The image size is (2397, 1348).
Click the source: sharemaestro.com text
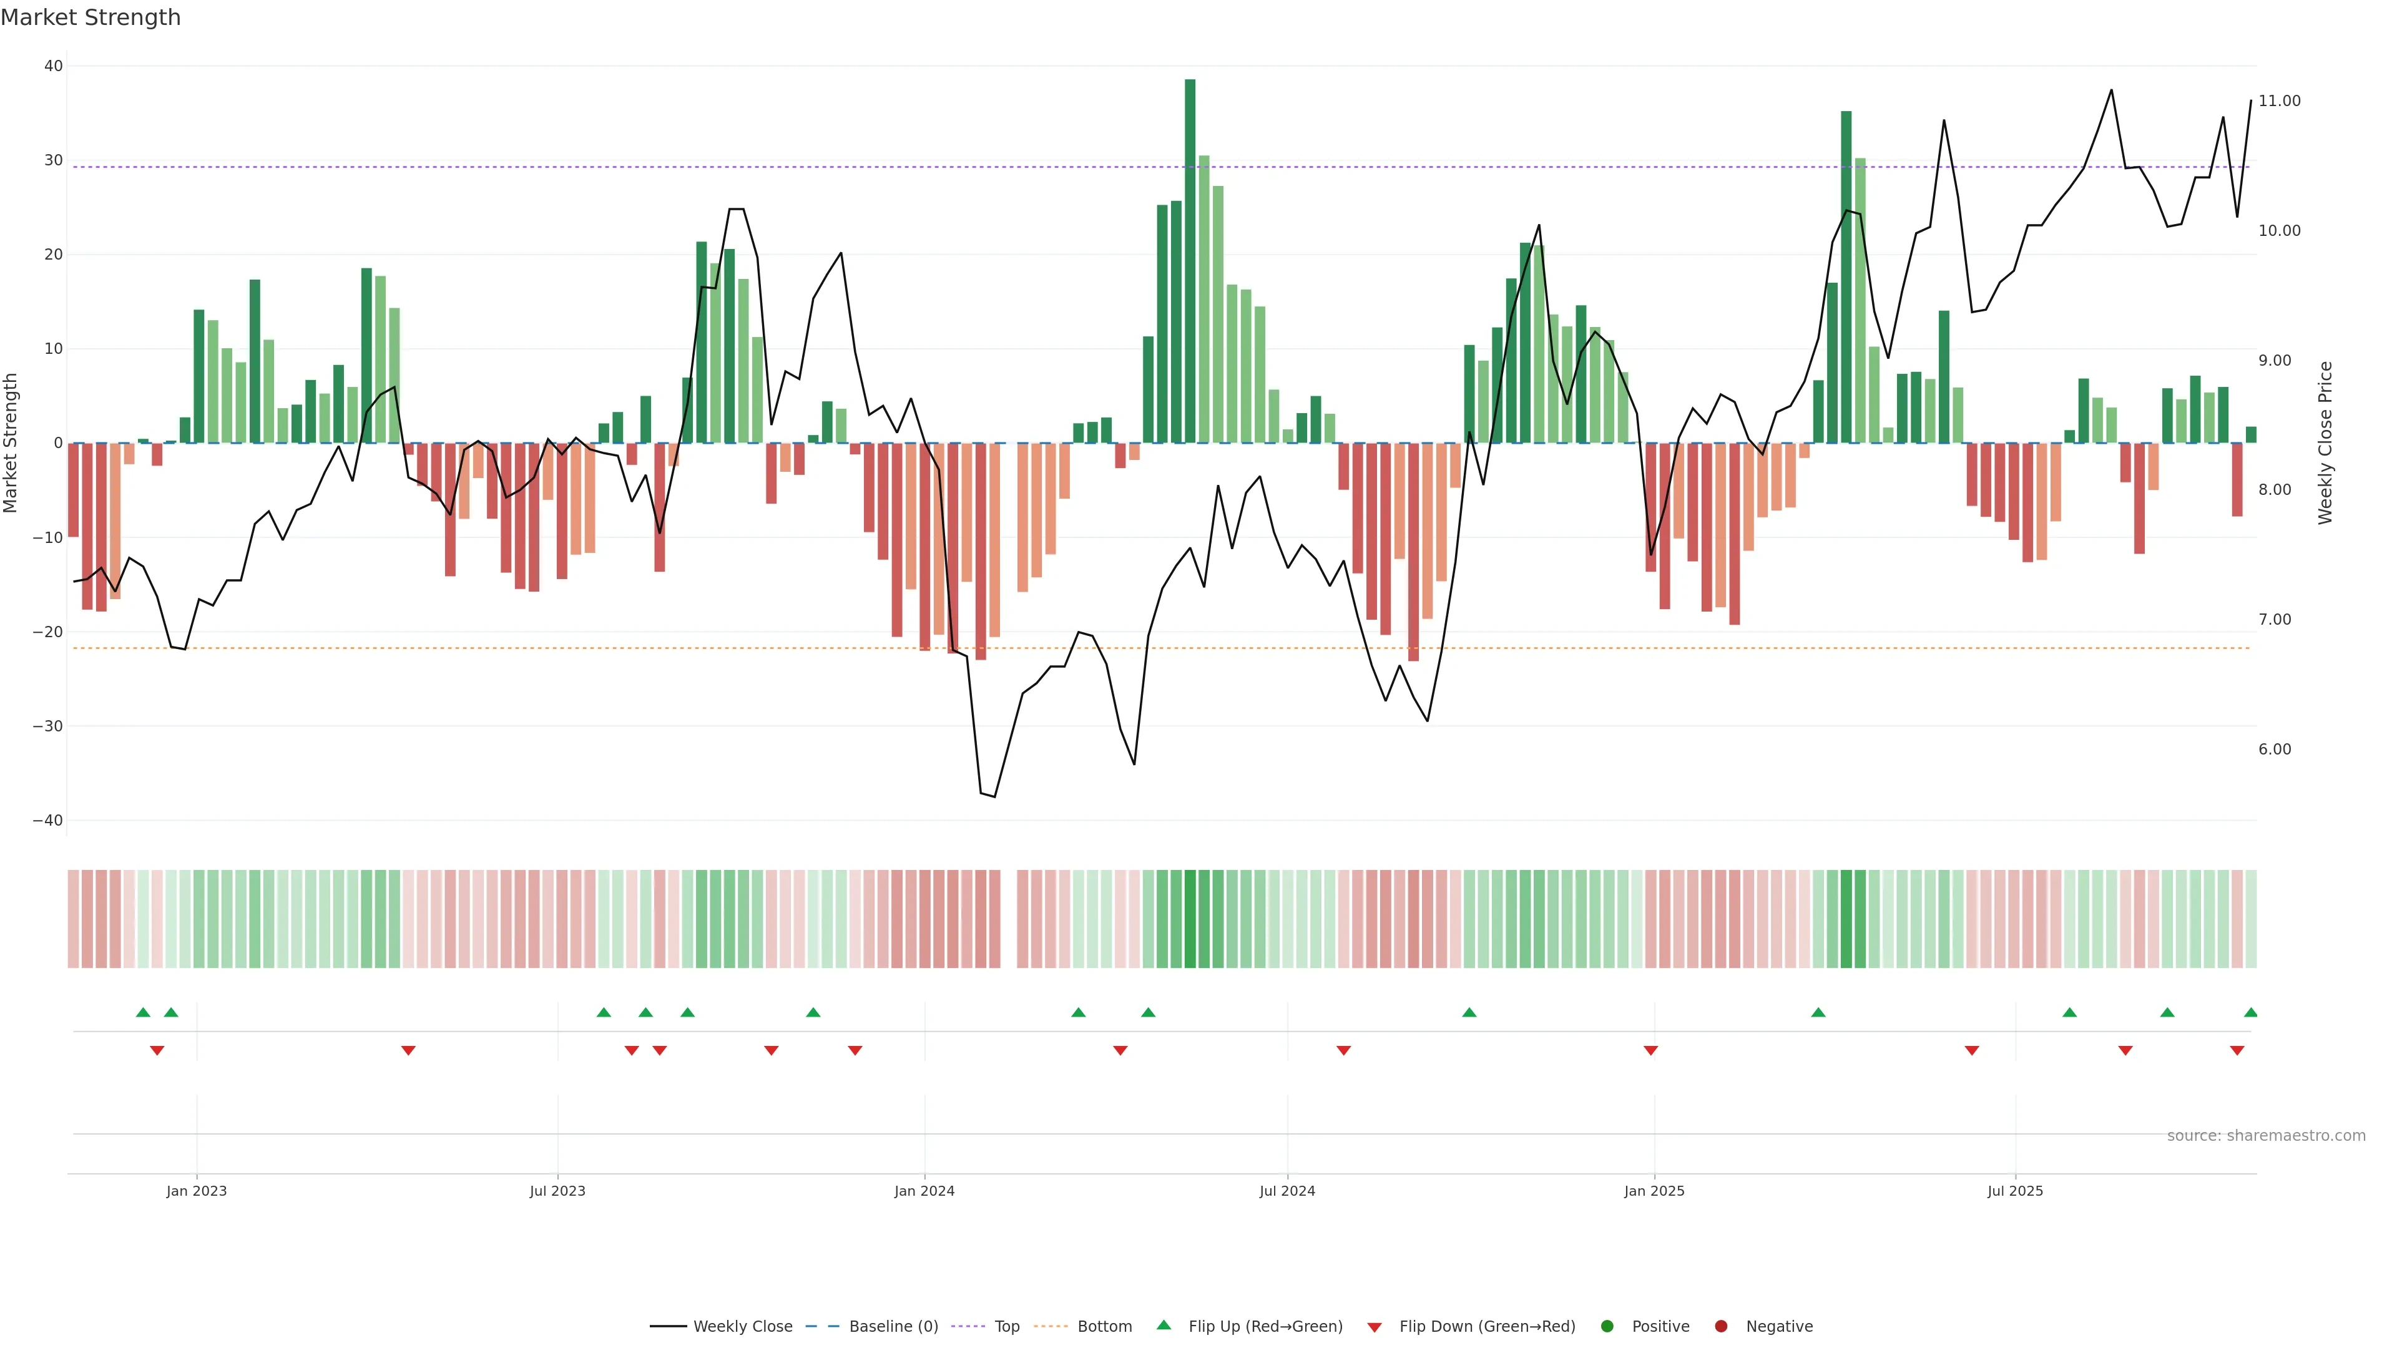pyautogui.click(x=2266, y=1135)
